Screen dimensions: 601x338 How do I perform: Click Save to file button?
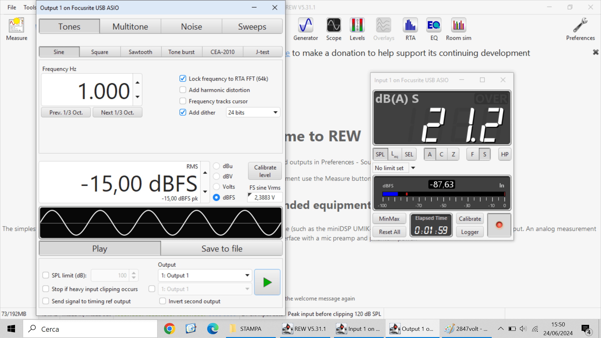[x=222, y=248]
